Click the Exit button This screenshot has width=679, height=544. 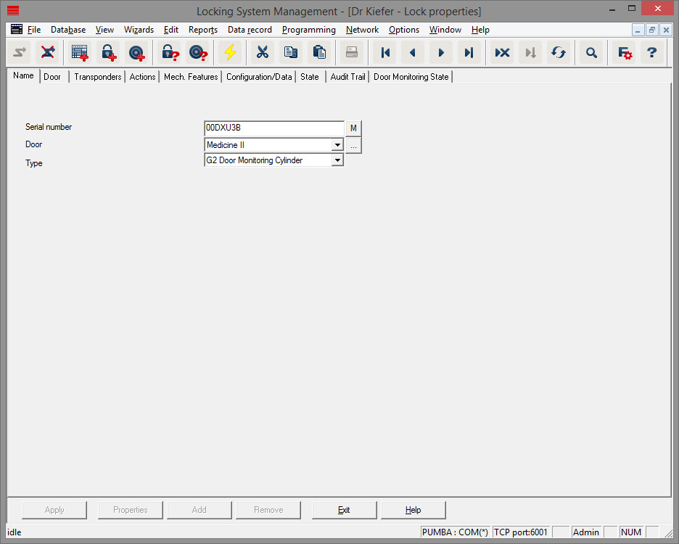[344, 509]
